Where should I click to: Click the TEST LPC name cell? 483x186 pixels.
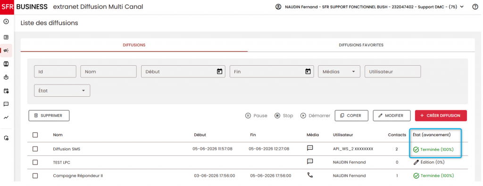(62, 163)
